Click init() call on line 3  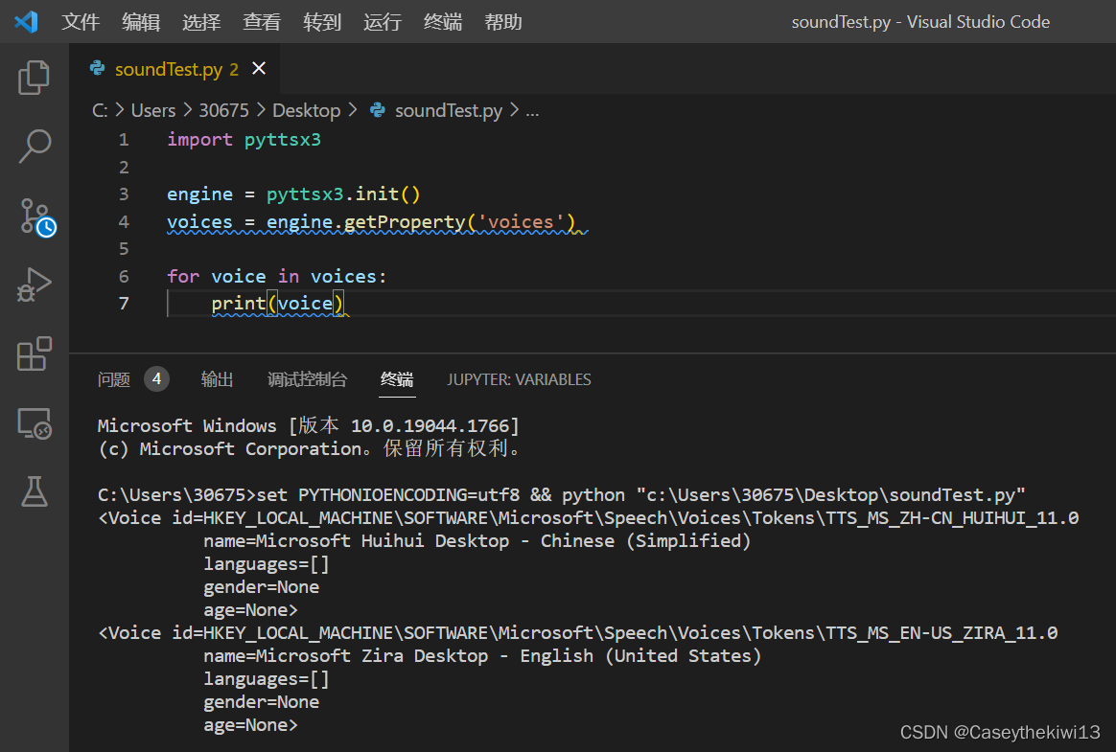388,194
